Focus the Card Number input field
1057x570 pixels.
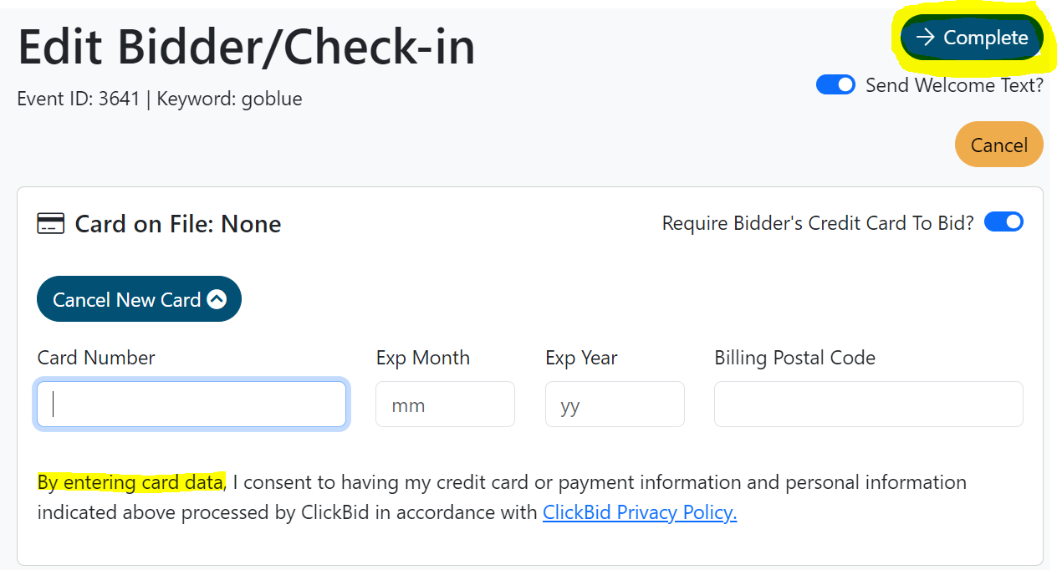tap(191, 405)
